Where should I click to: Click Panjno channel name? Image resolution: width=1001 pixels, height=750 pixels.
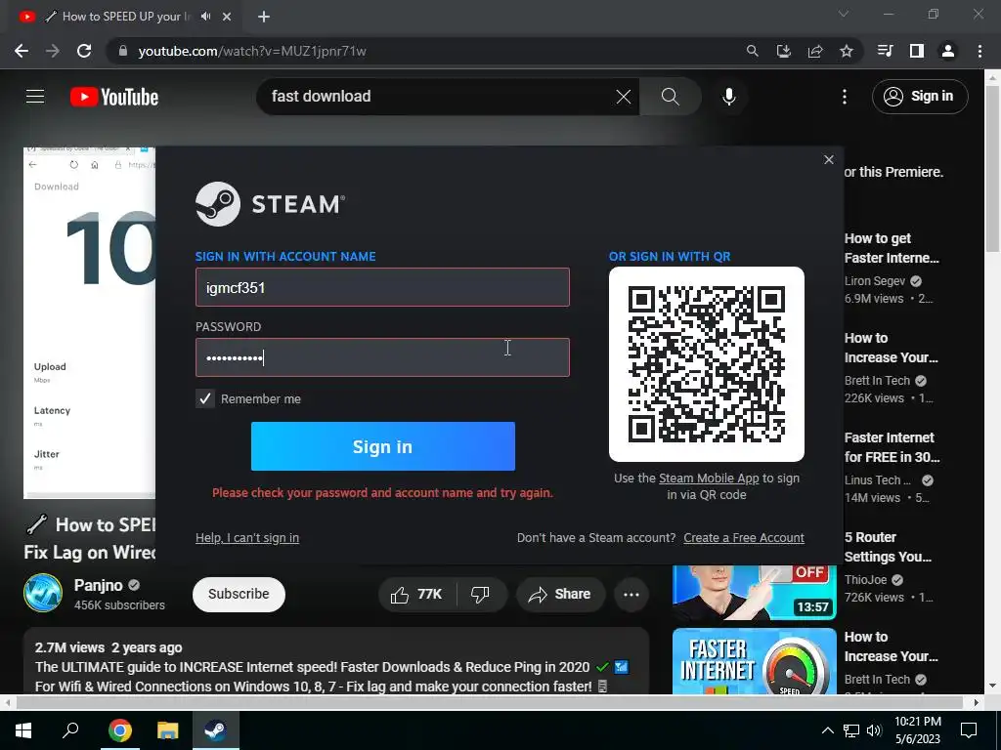(x=99, y=586)
